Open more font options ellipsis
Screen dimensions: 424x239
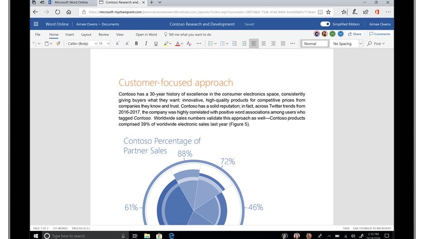pos(199,44)
